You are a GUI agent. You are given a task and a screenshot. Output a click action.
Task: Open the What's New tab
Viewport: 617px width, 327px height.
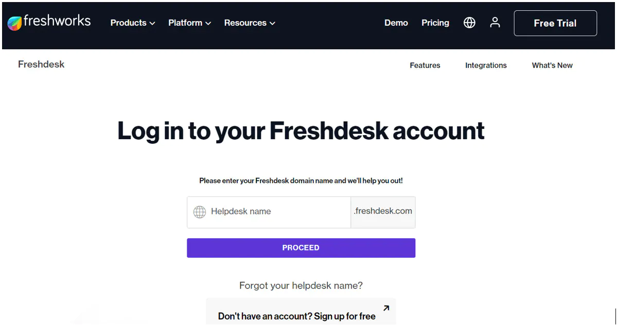(552, 65)
